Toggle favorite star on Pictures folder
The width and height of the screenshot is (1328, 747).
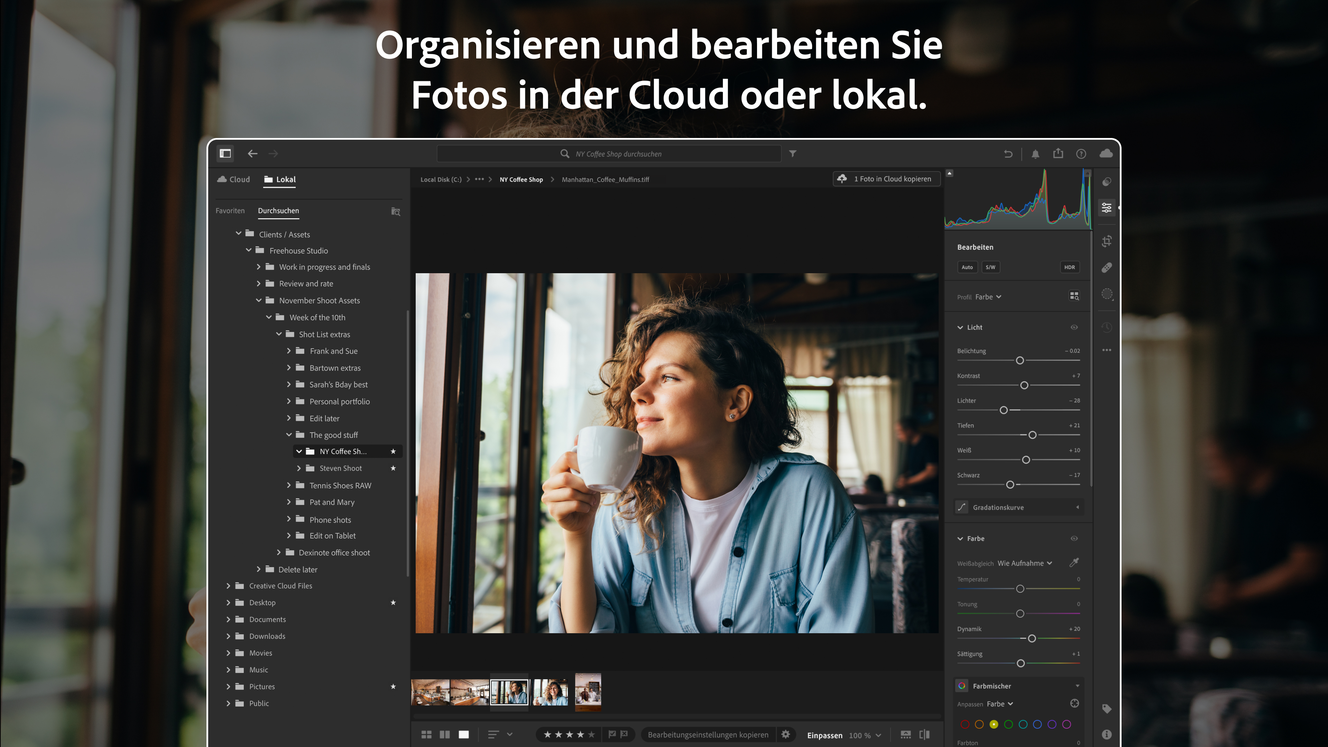click(x=393, y=687)
